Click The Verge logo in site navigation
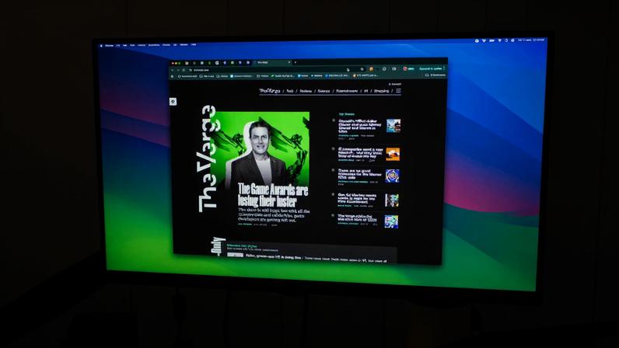 270,91
